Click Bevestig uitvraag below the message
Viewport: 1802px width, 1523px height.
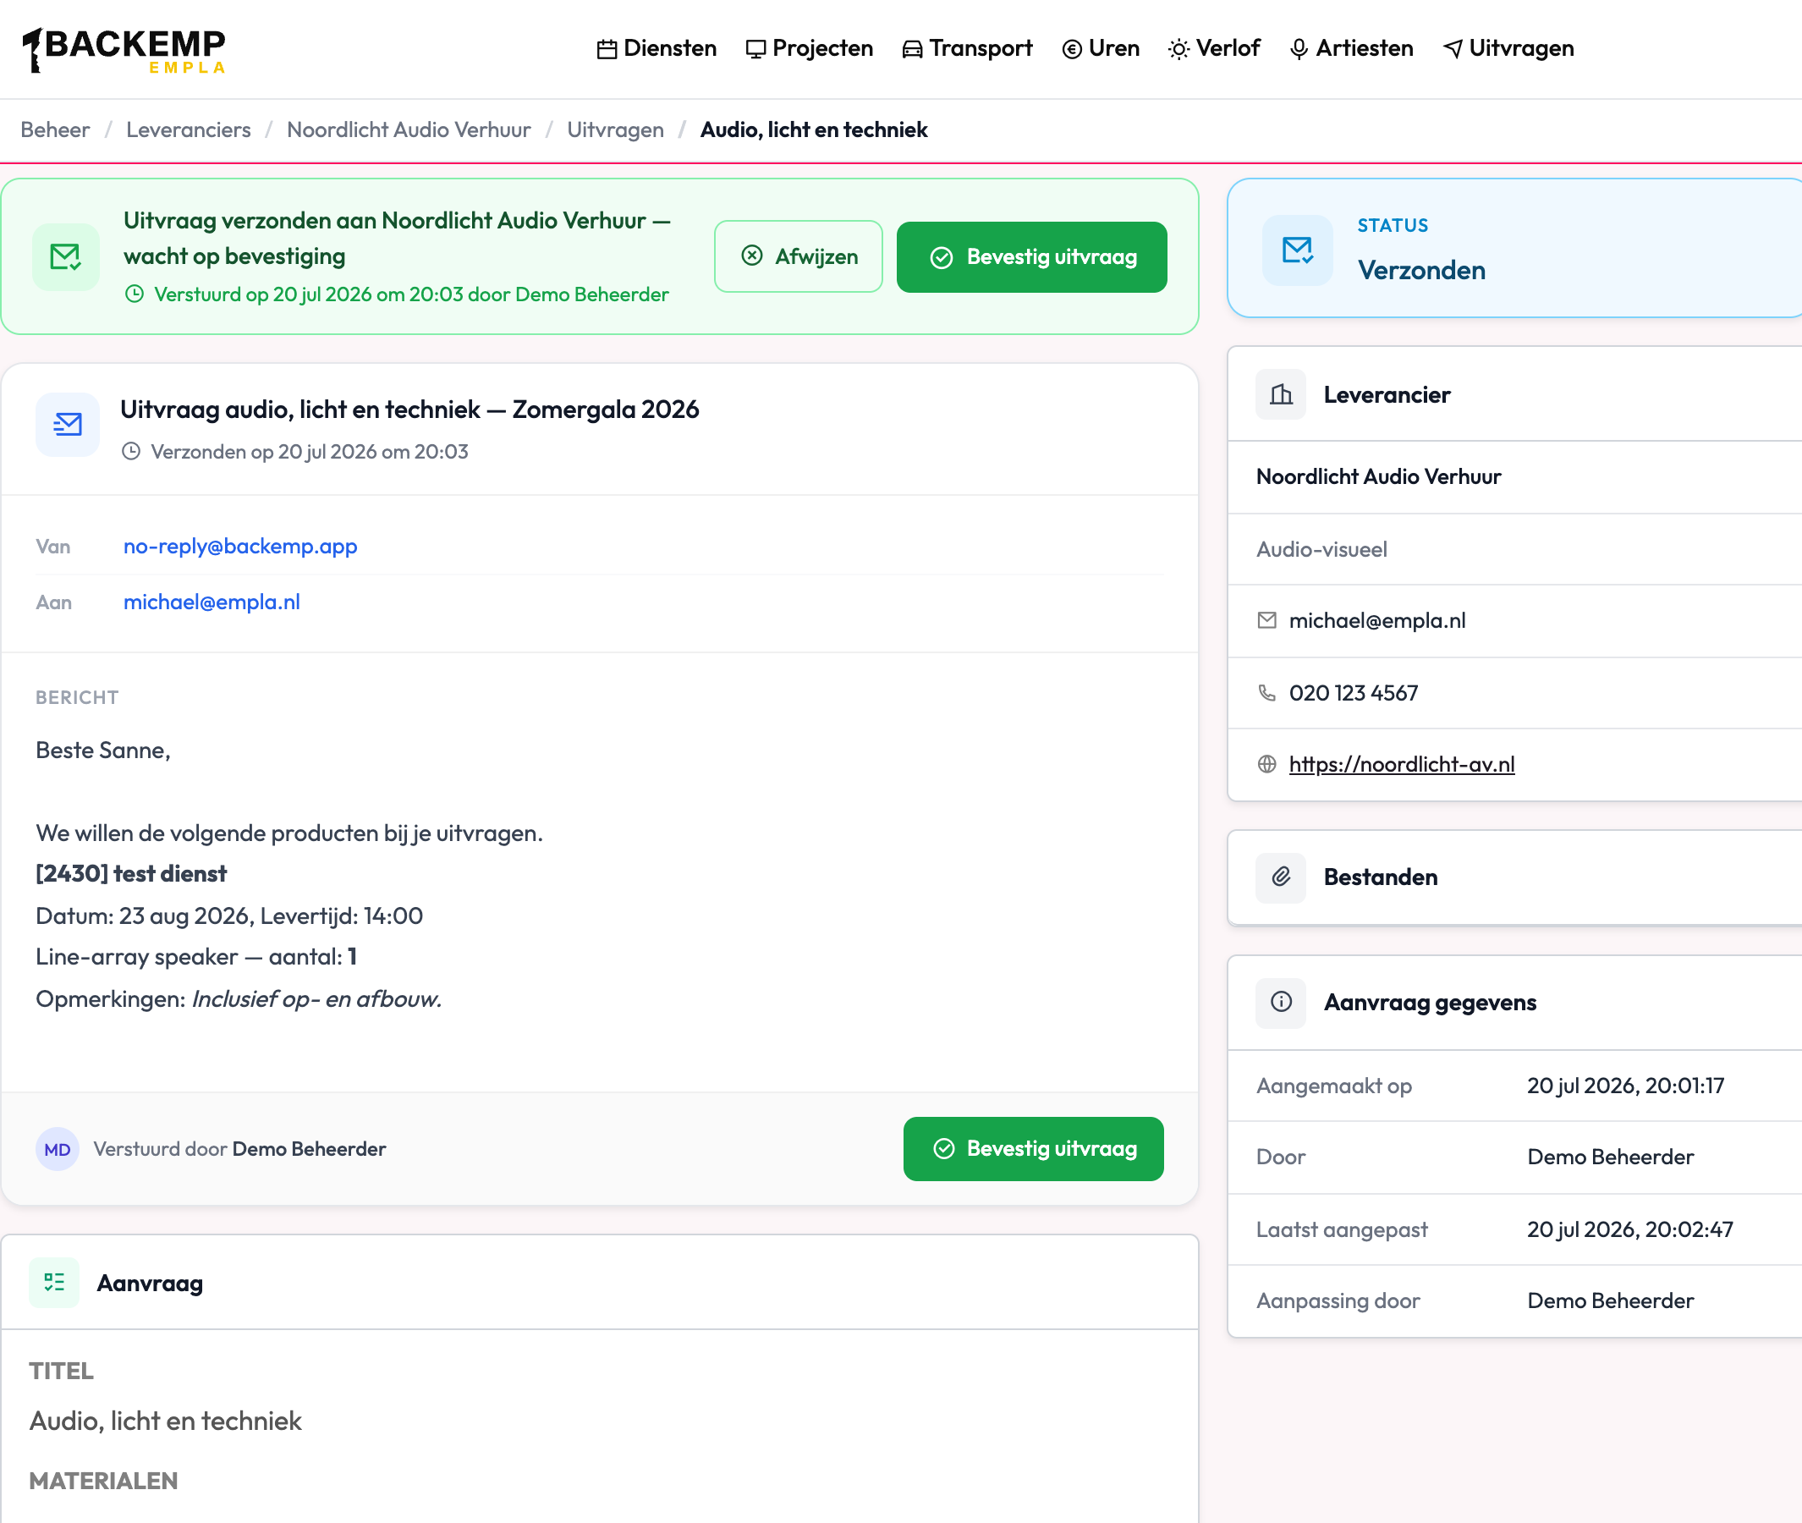[1034, 1148]
